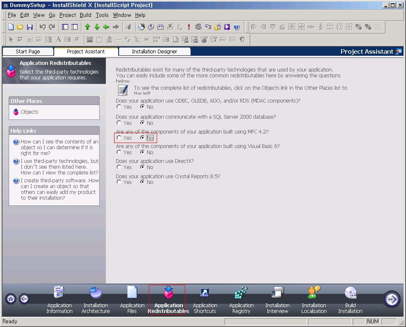
Task: Click the round Back arrow button
Action: pos(24,299)
